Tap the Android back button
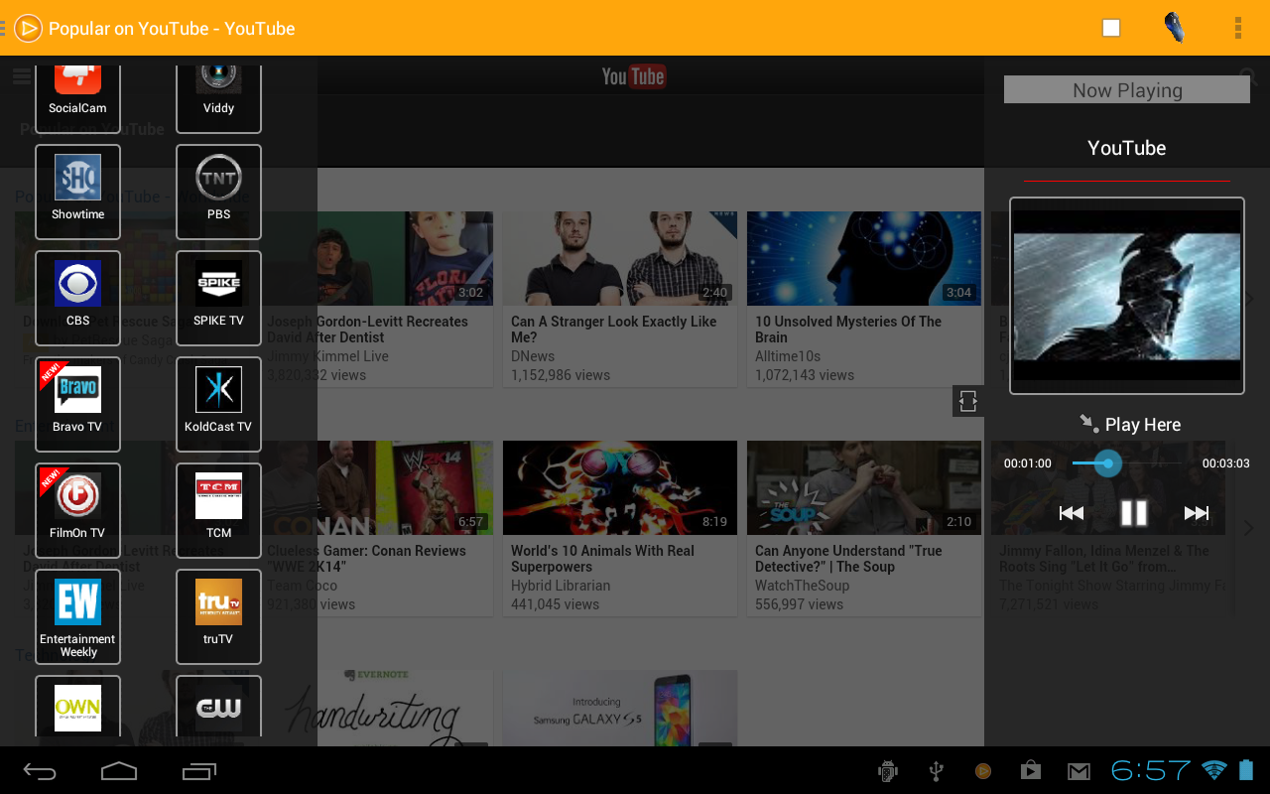This screenshot has width=1270, height=794. tap(40, 771)
